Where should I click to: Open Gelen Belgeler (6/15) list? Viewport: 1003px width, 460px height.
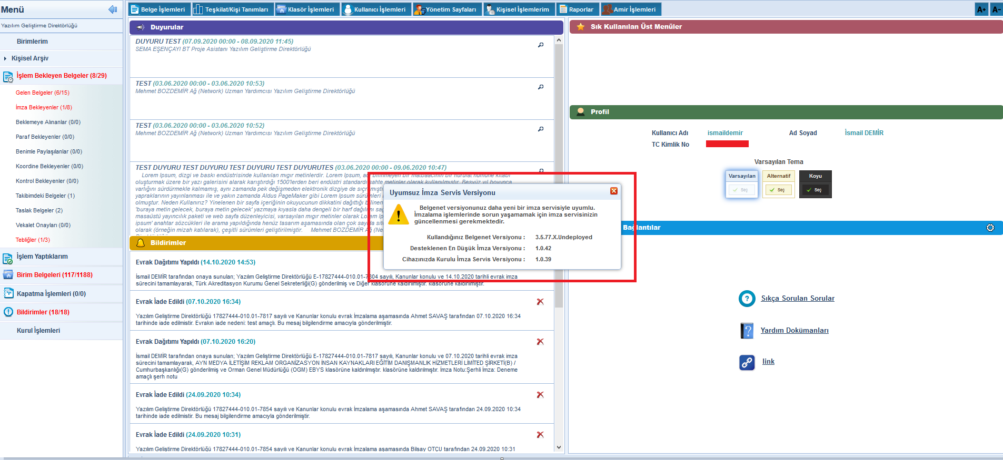[x=42, y=93]
